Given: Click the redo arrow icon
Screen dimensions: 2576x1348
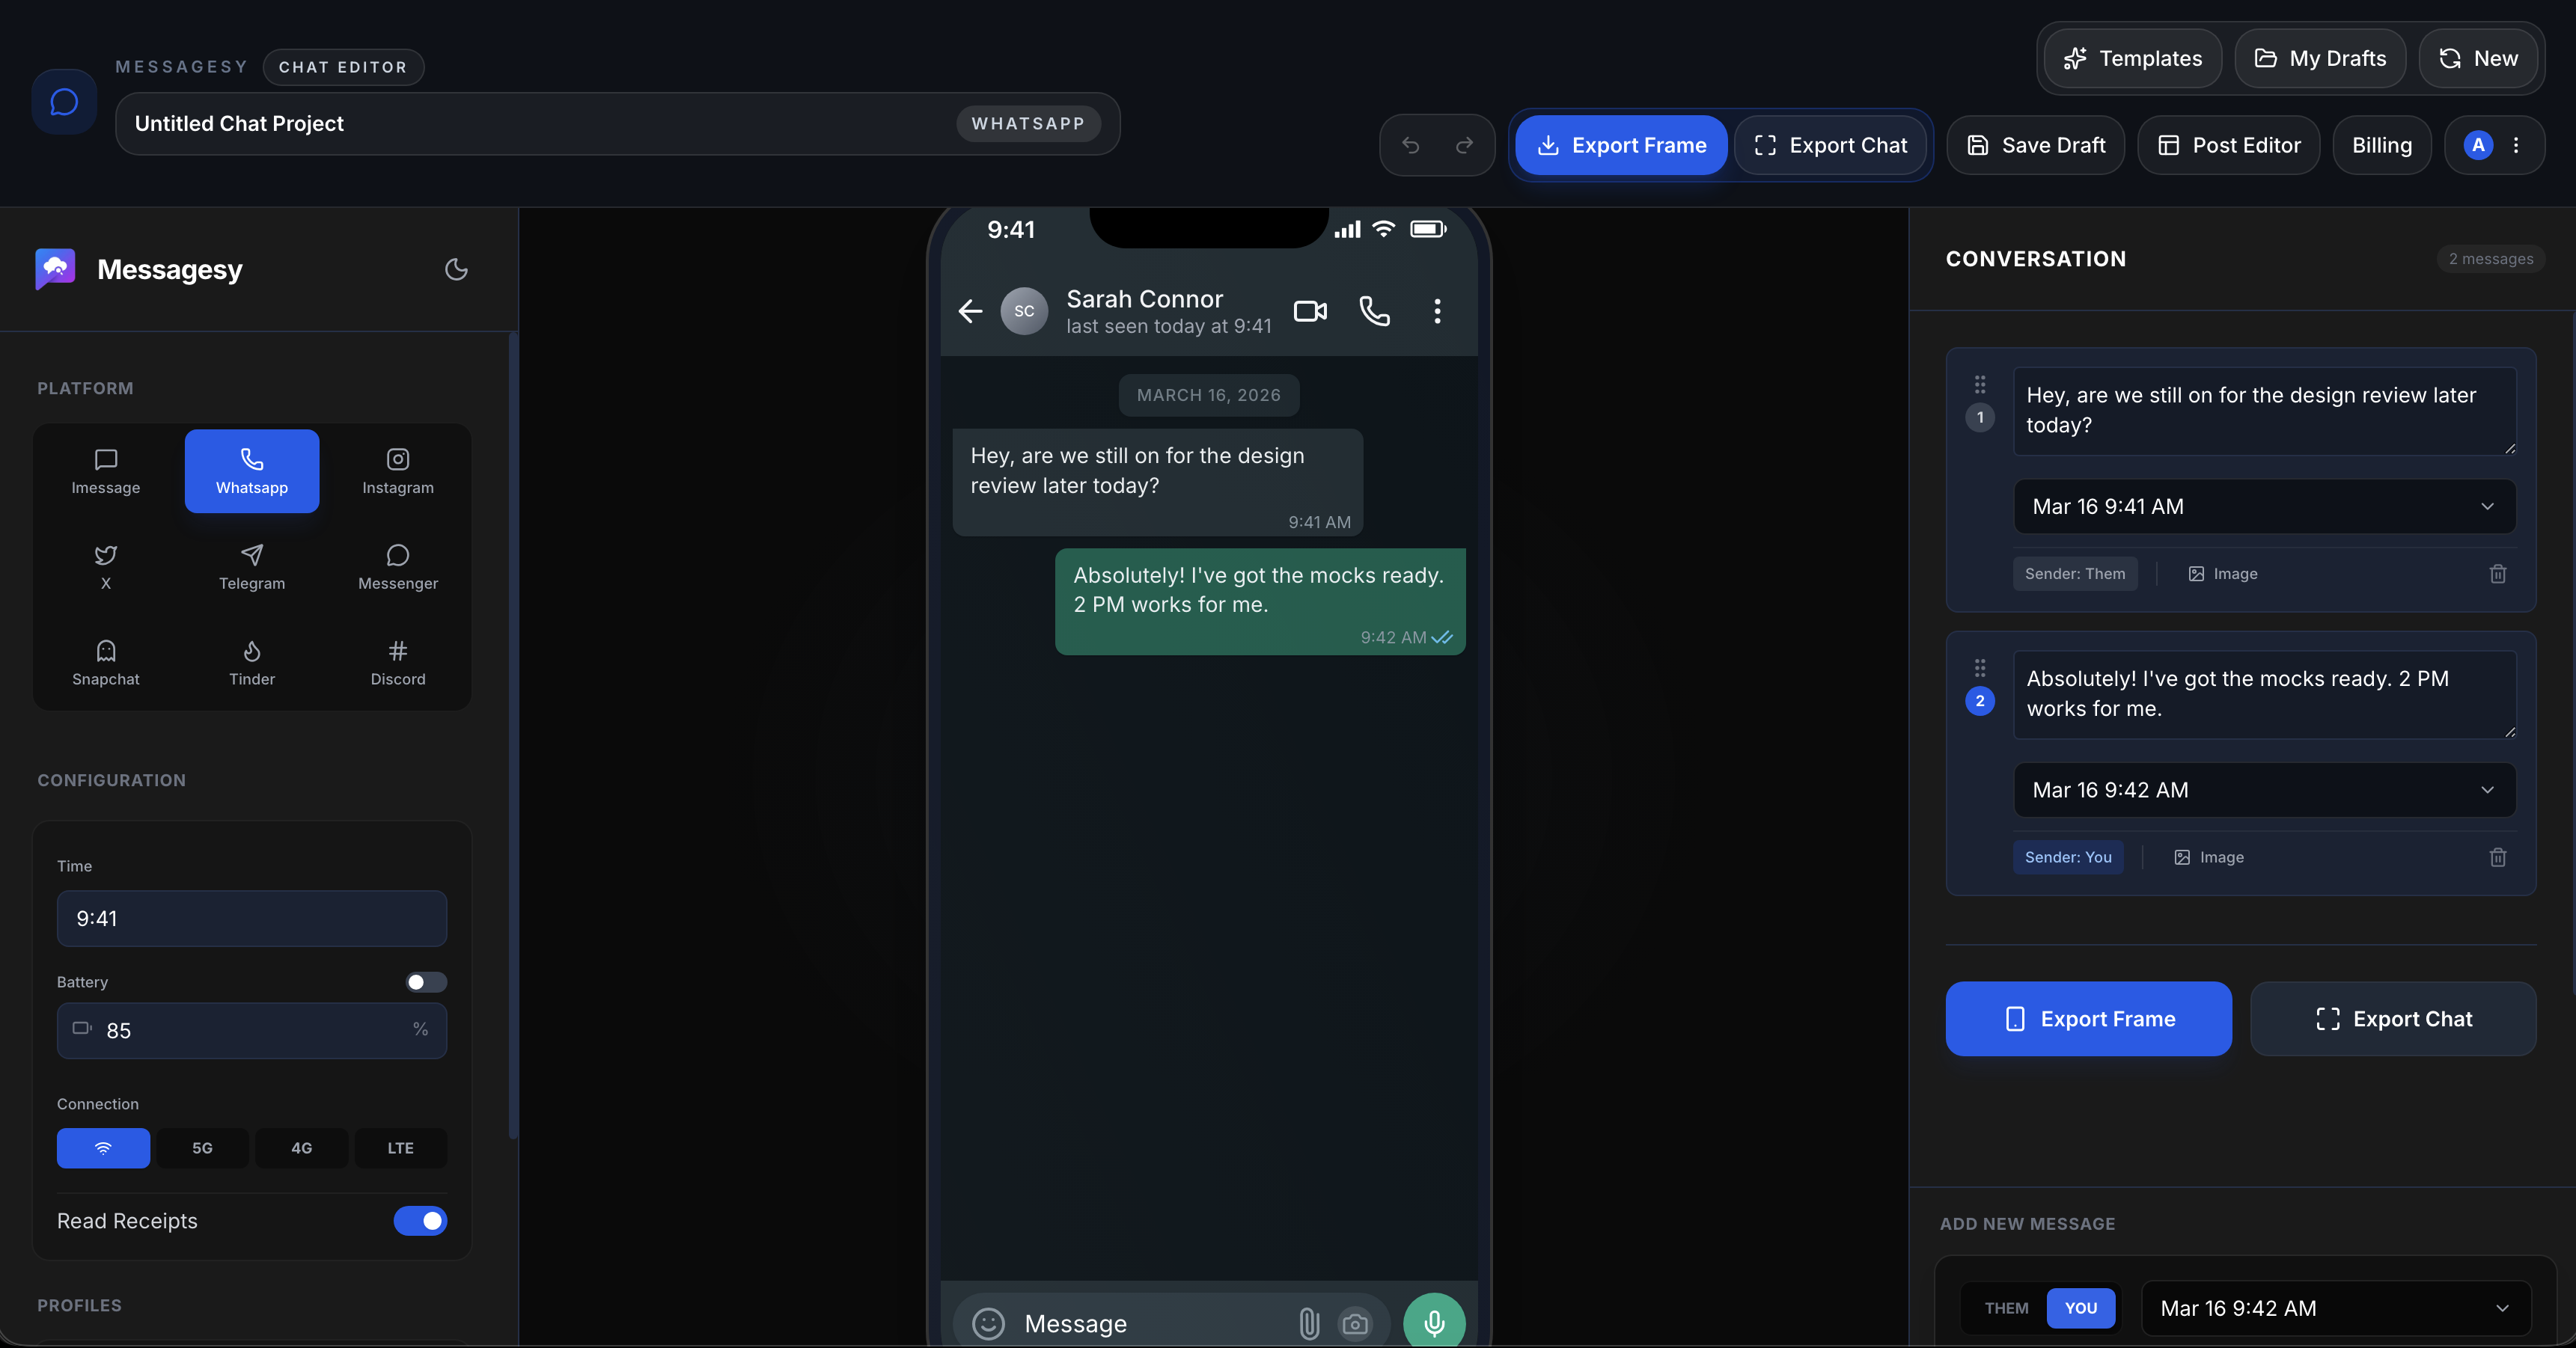Looking at the screenshot, I should pos(1464,146).
